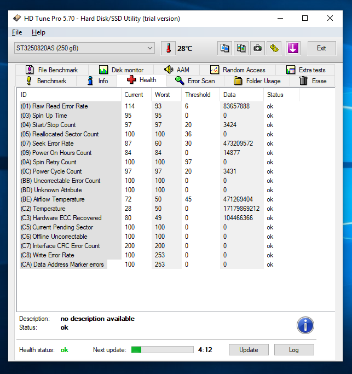Image resolution: width=352 pixels, height=374 pixels.
Task: Select the Uncorrectable Error Count row
Action: click(x=159, y=181)
